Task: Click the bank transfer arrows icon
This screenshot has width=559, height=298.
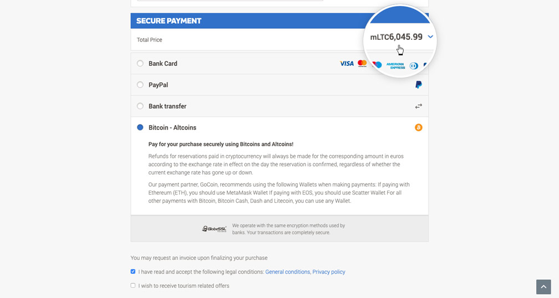Action: coord(419,106)
